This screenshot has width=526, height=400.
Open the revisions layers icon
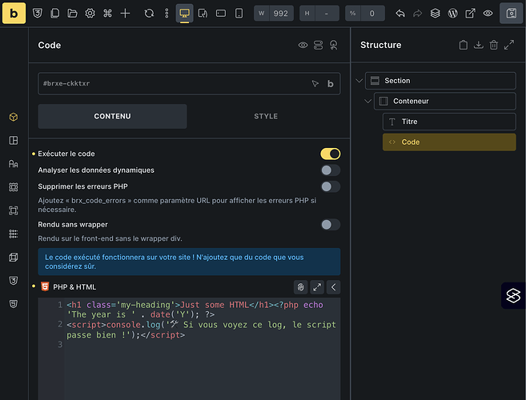435,14
